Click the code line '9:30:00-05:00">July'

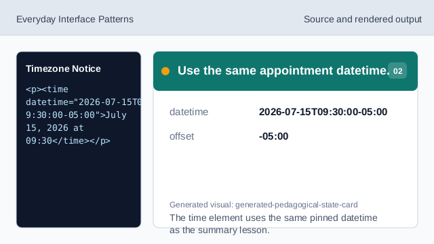(76, 115)
